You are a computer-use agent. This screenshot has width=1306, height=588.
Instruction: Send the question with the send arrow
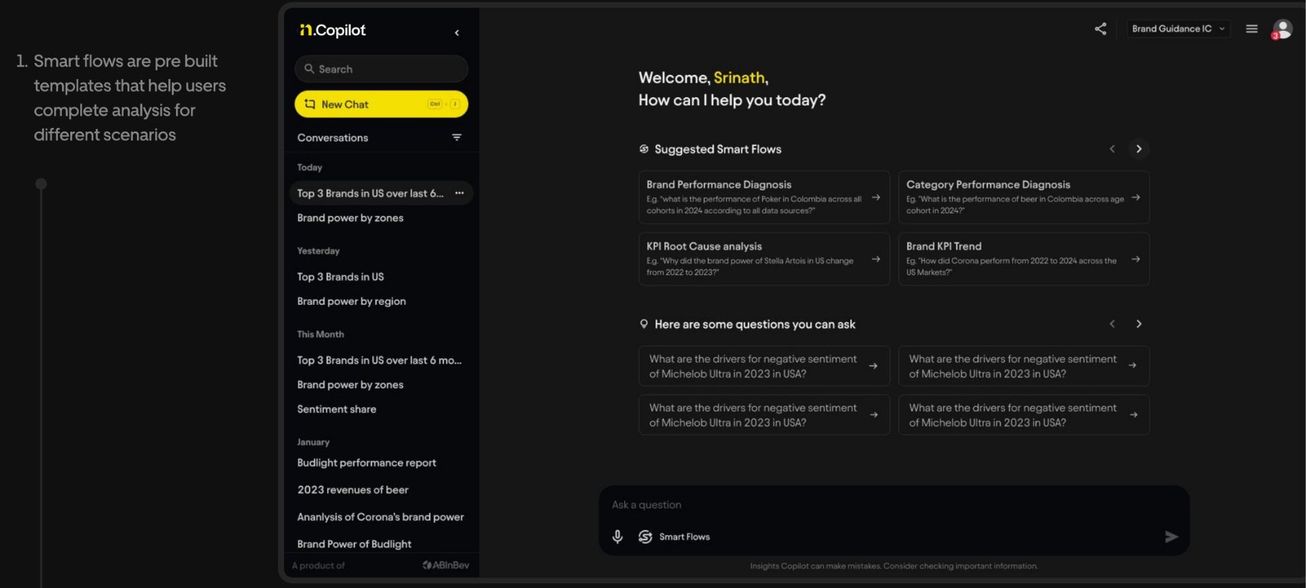coord(1171,537)
